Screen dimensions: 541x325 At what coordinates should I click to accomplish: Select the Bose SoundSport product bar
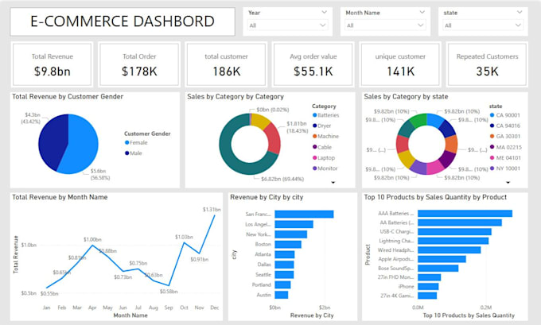[x=438, y=268]
